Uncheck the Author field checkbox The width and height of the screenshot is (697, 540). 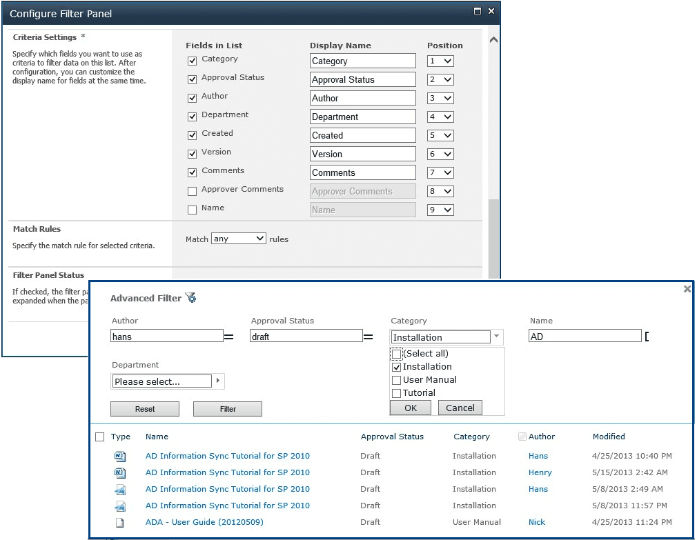click(192, 98)
